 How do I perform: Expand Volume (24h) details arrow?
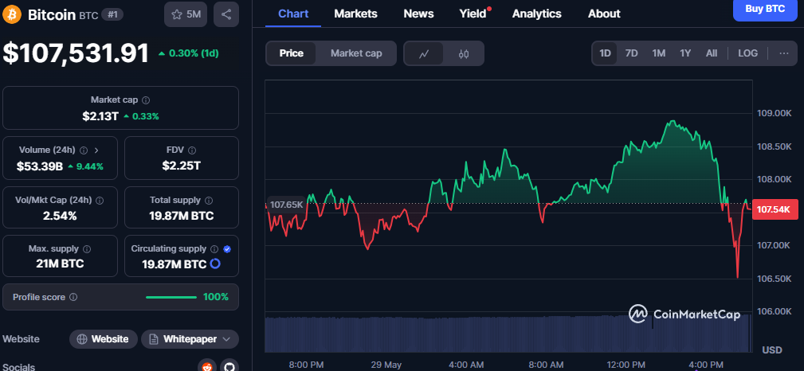(x=96, y=150)
